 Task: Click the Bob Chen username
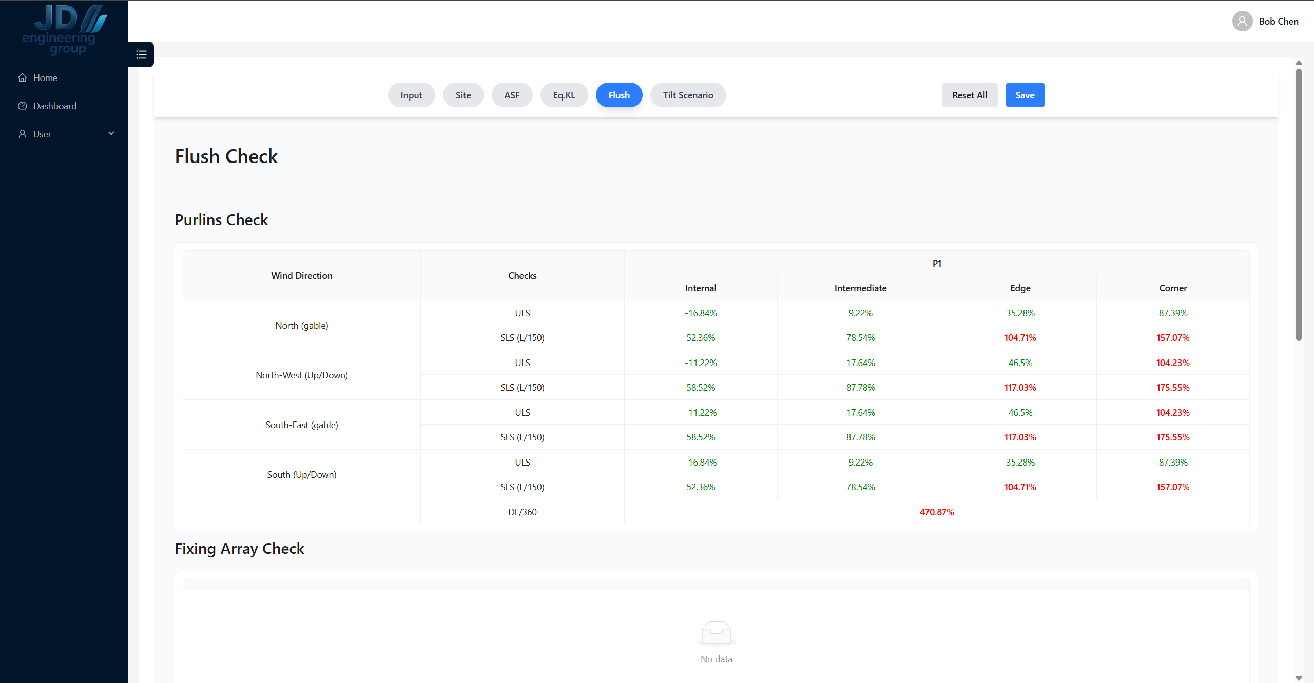1279,21
